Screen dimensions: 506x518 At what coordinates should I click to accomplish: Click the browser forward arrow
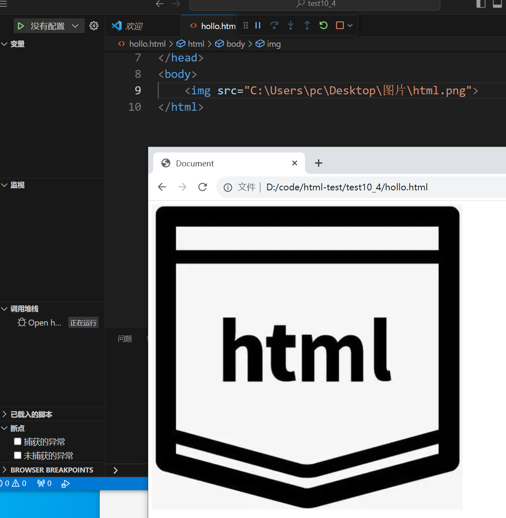[182, 187]
